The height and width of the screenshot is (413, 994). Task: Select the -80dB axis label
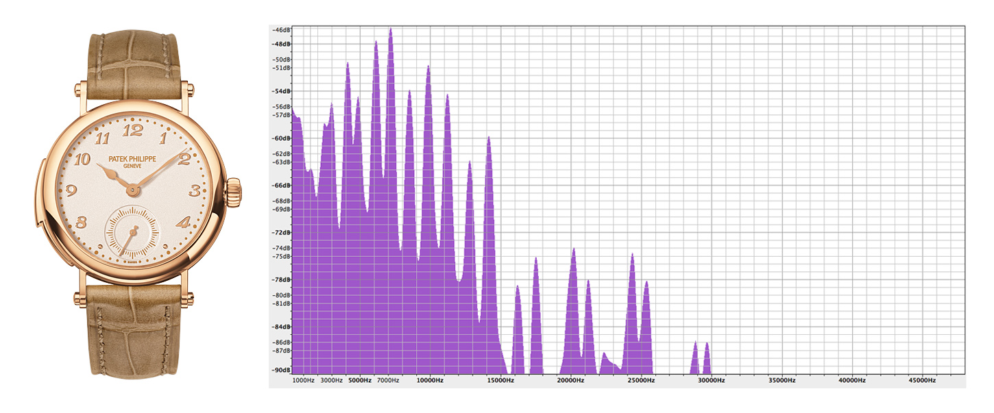pos(281,295)
